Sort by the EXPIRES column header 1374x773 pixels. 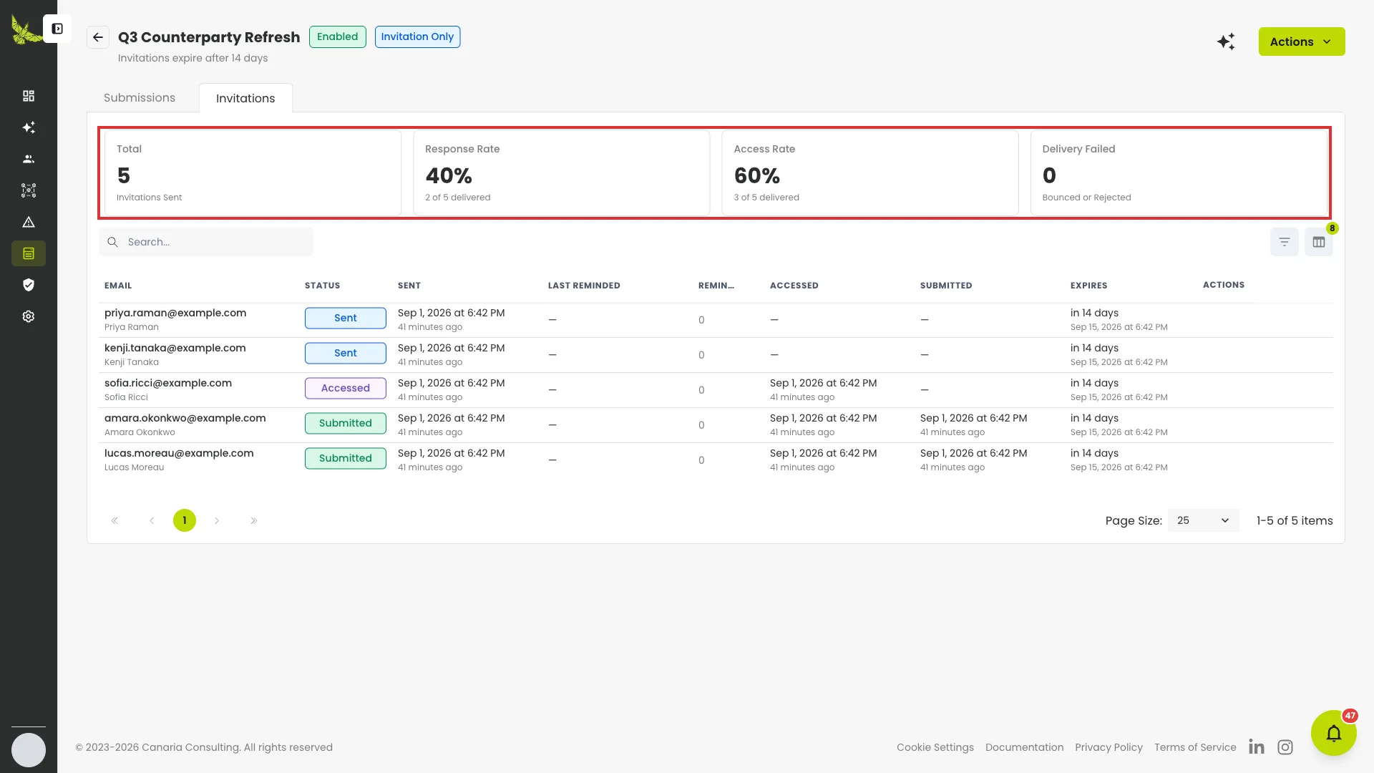(1088, 286)
